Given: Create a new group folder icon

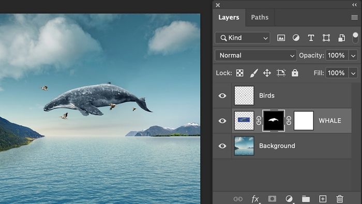Looking at the screenshot, I should click(306, 199).
